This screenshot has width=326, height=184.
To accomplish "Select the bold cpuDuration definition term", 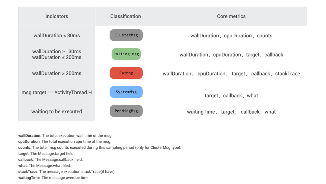I will pos(29,142).
